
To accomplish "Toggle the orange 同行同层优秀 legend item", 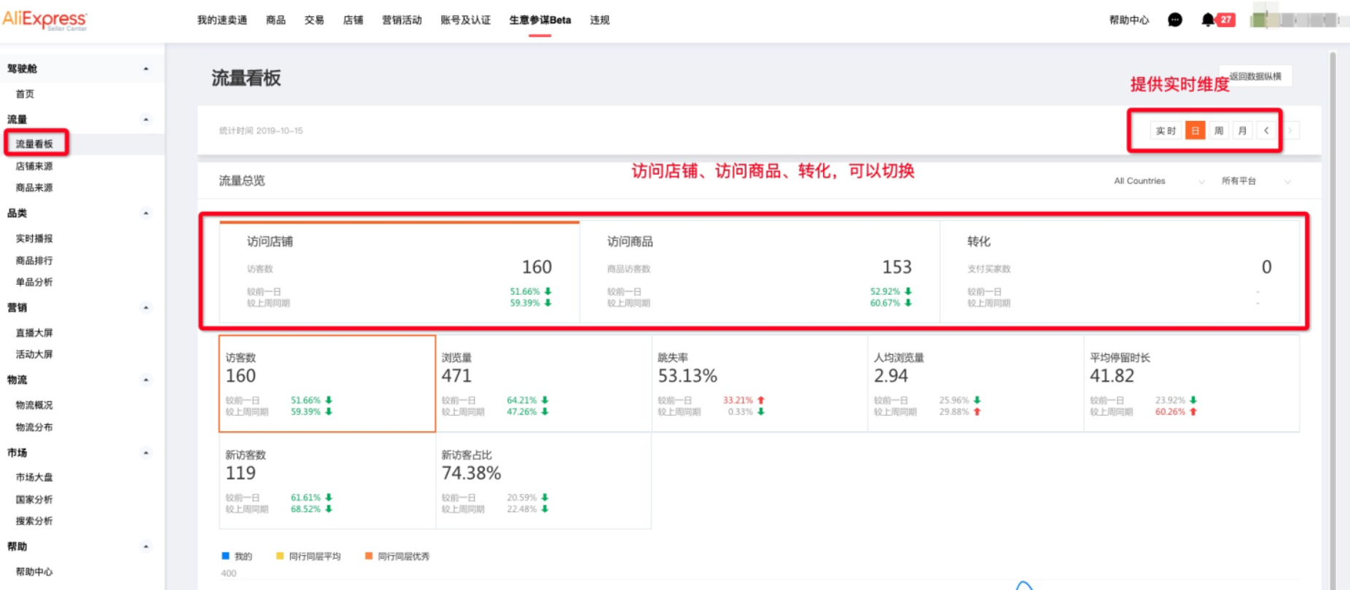I will click(397, 556).
